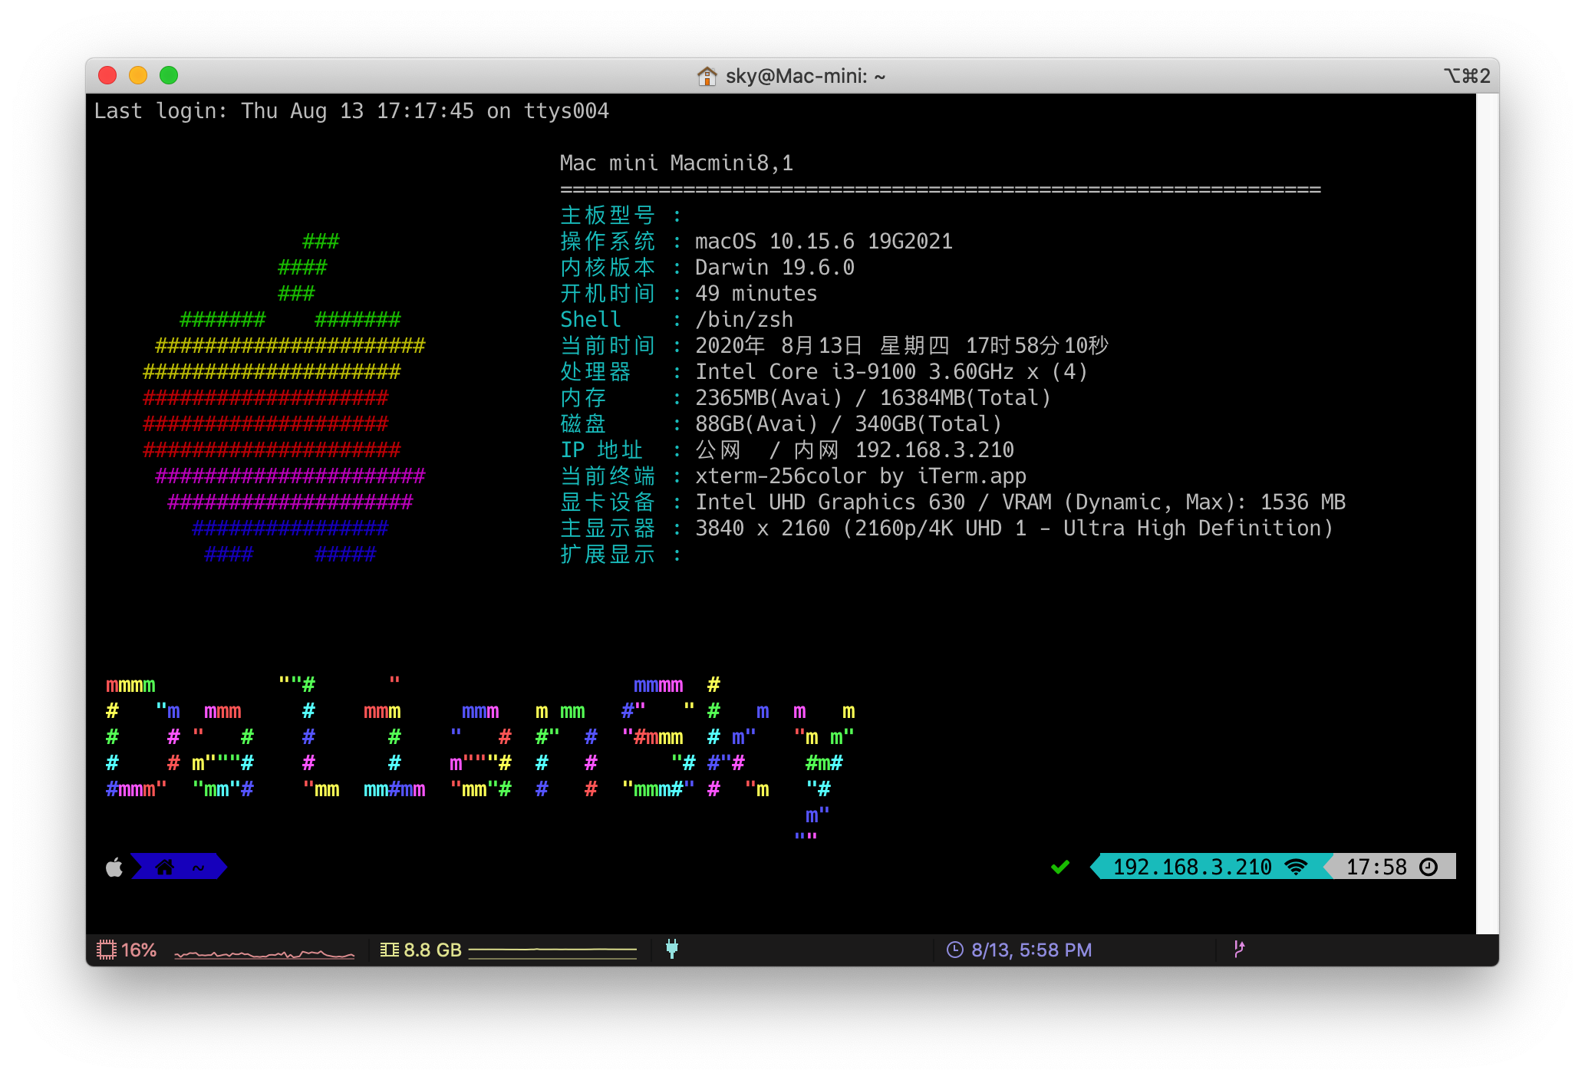Image resolution: width=1585 pixels, height=1080 pixels.
Task: Click the '8/13, 5:58 PM' status entry
Action: 1031,950
